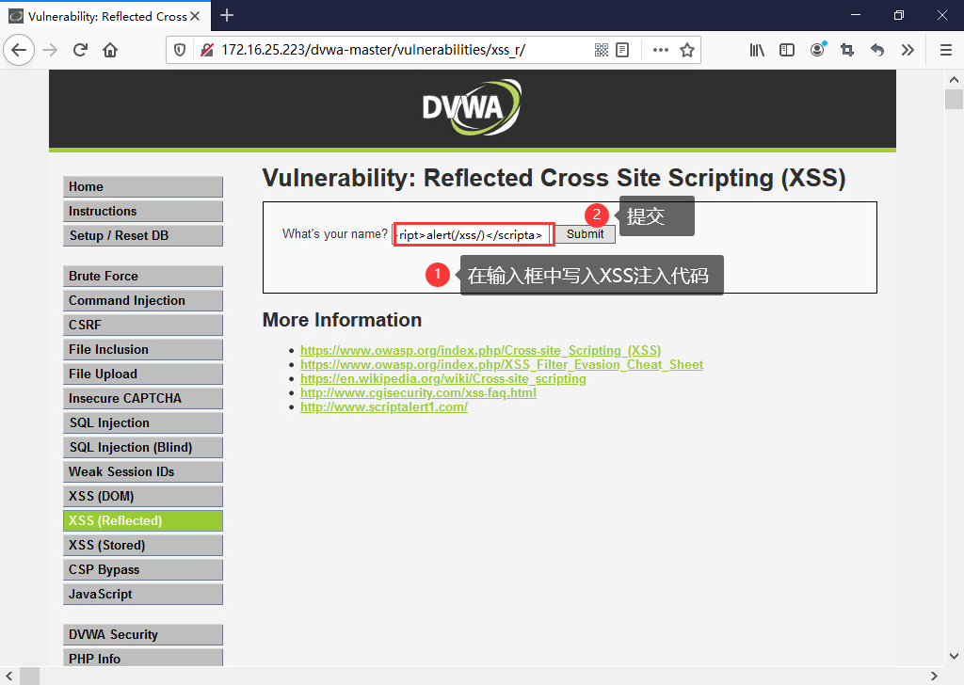Click the undo arrow toolbar icon
This screenshot has width=964, height=685.
877,50
